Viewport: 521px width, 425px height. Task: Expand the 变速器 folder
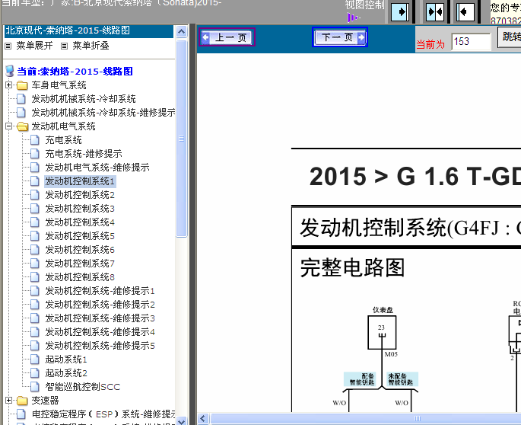coord(8,400)
